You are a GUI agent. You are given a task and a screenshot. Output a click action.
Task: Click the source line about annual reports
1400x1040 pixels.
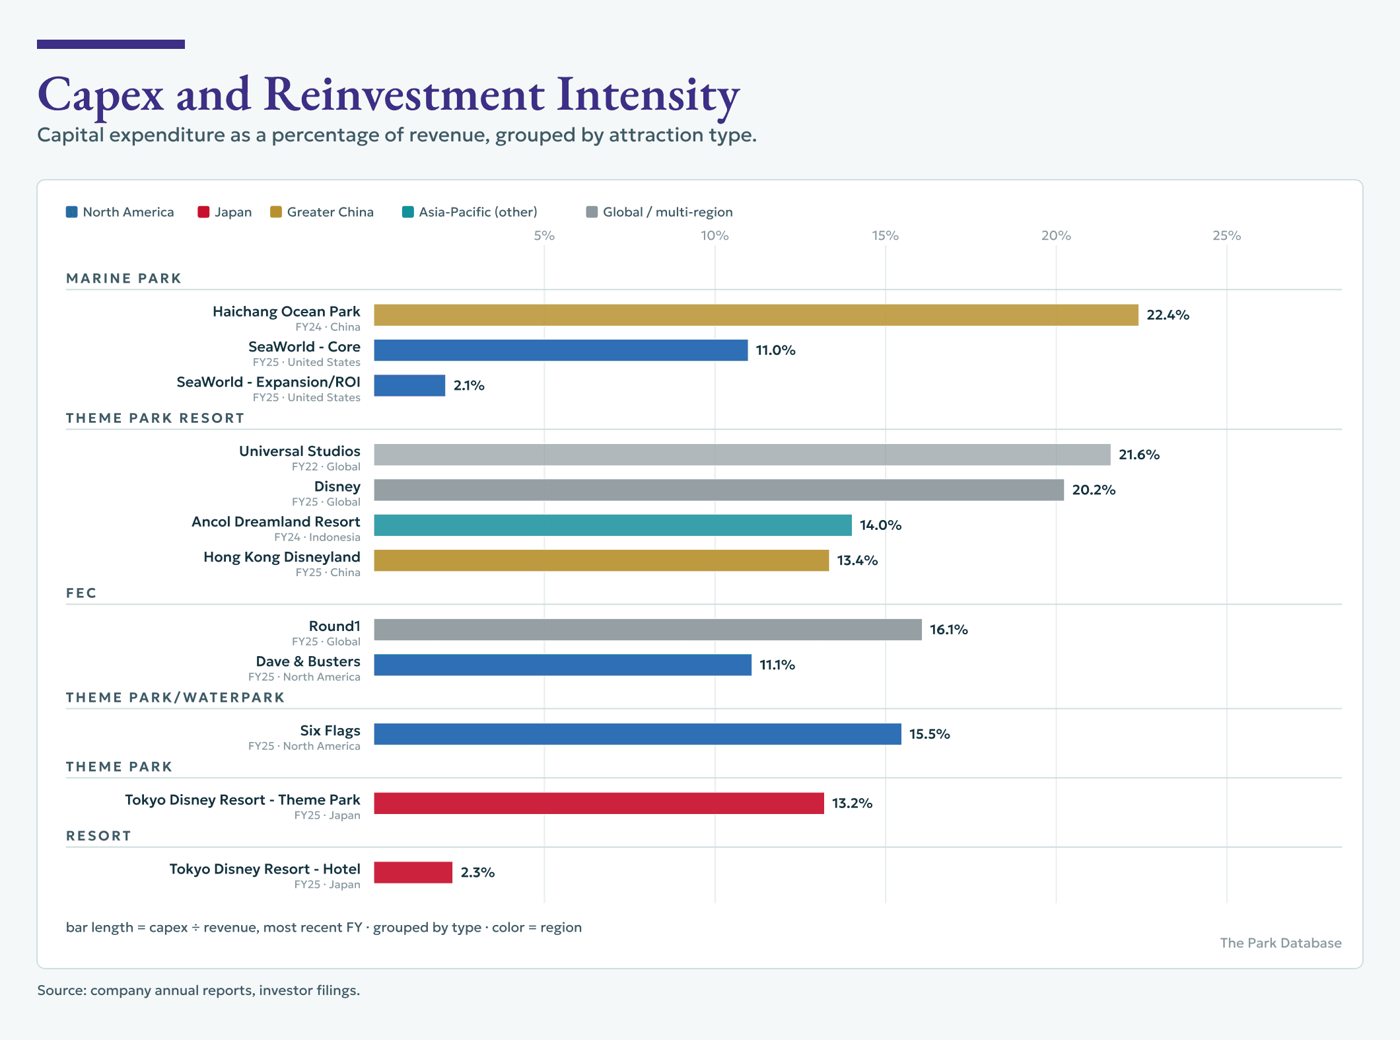point(199,990)
